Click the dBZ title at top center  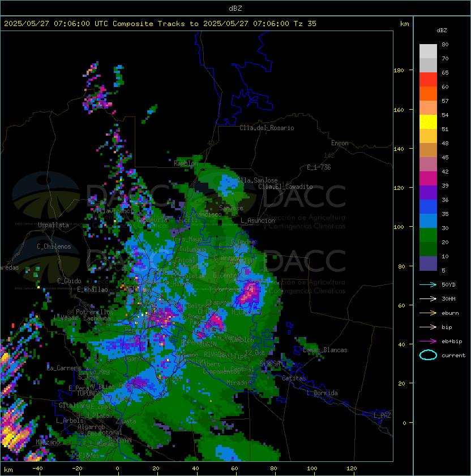click(x=236, y=8)
